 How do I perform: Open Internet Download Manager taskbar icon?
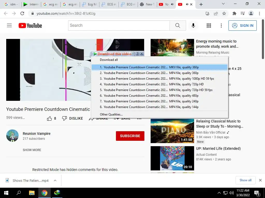[x=57, y=193]
